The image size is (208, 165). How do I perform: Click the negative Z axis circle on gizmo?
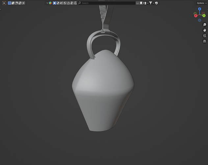(199, 20)
